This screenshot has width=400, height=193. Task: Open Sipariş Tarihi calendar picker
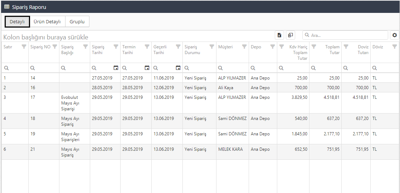(116, 68)
